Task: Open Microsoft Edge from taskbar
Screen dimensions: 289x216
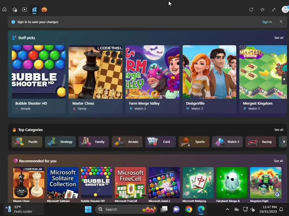Action: [x=201, y=209]
